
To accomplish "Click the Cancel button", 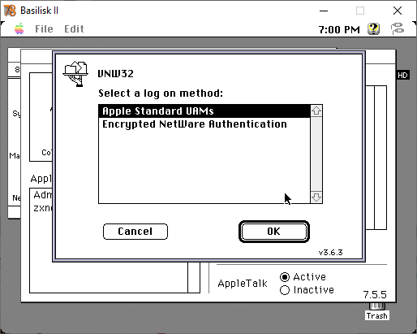I will [135, 232].
